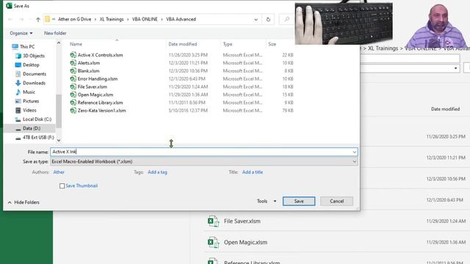The height and width of the screenshot is (264, 470).
Task: Open Local Disk (C:) drive
Action: pos(33,119)
